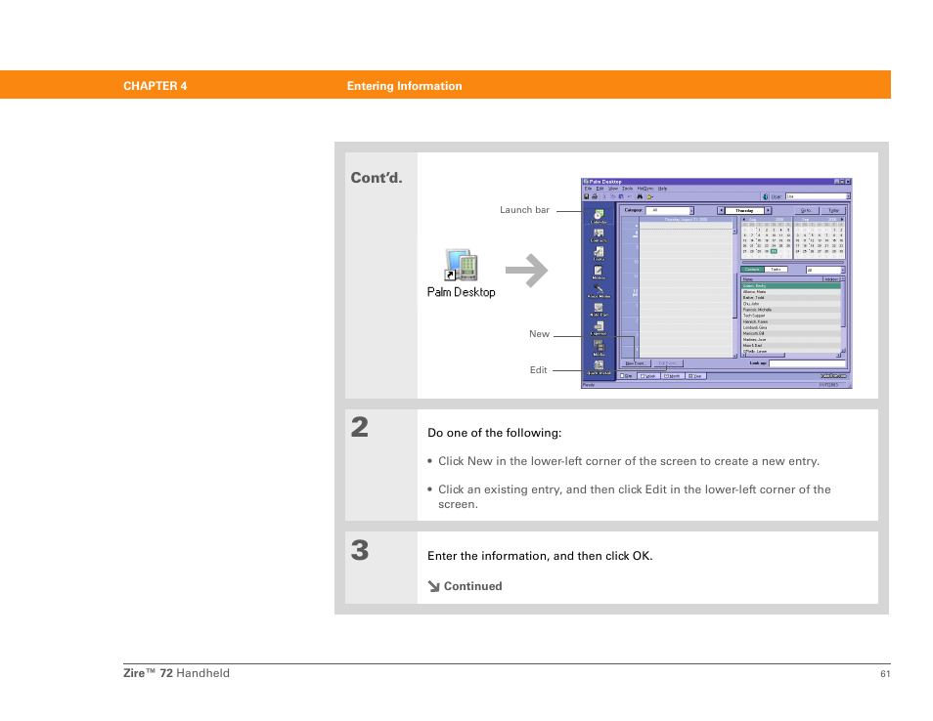
Task: Select the 'Chu, John' contact row
Action: (x=791, y=304)
